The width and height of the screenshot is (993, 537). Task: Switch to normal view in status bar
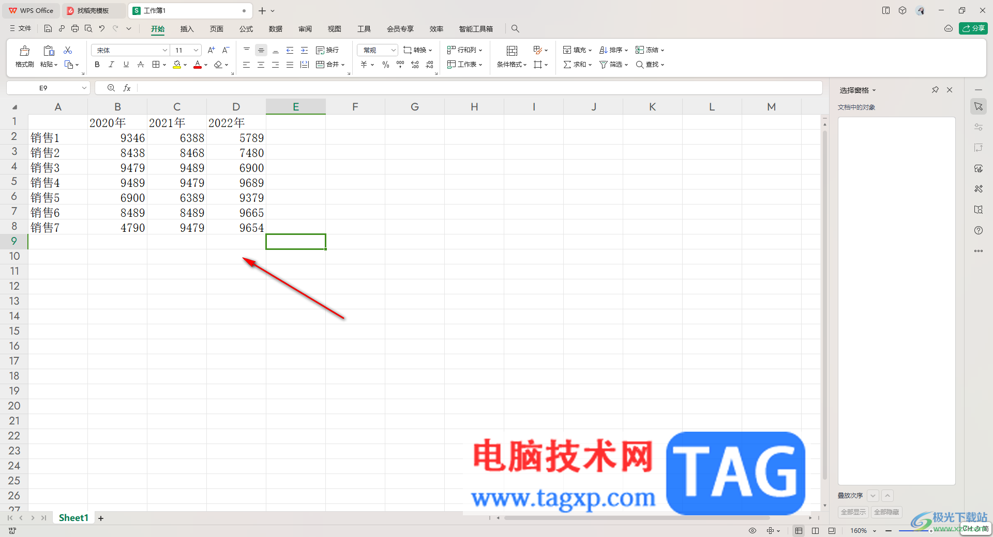click(799, 531)
